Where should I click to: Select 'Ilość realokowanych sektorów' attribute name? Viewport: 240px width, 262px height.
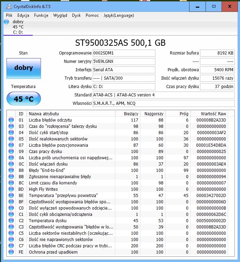coord(58,139)
